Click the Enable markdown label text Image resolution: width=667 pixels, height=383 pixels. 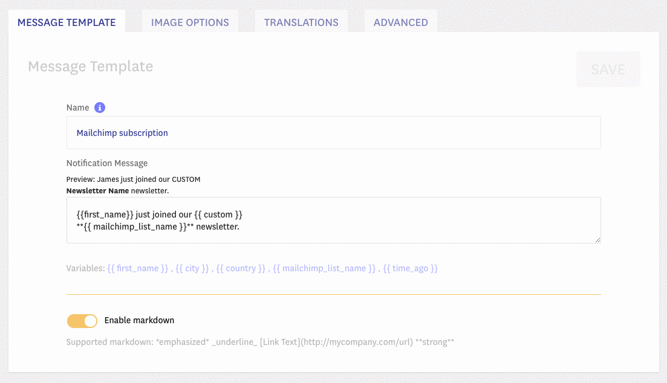pyautogui.click(x=139, y=320)
